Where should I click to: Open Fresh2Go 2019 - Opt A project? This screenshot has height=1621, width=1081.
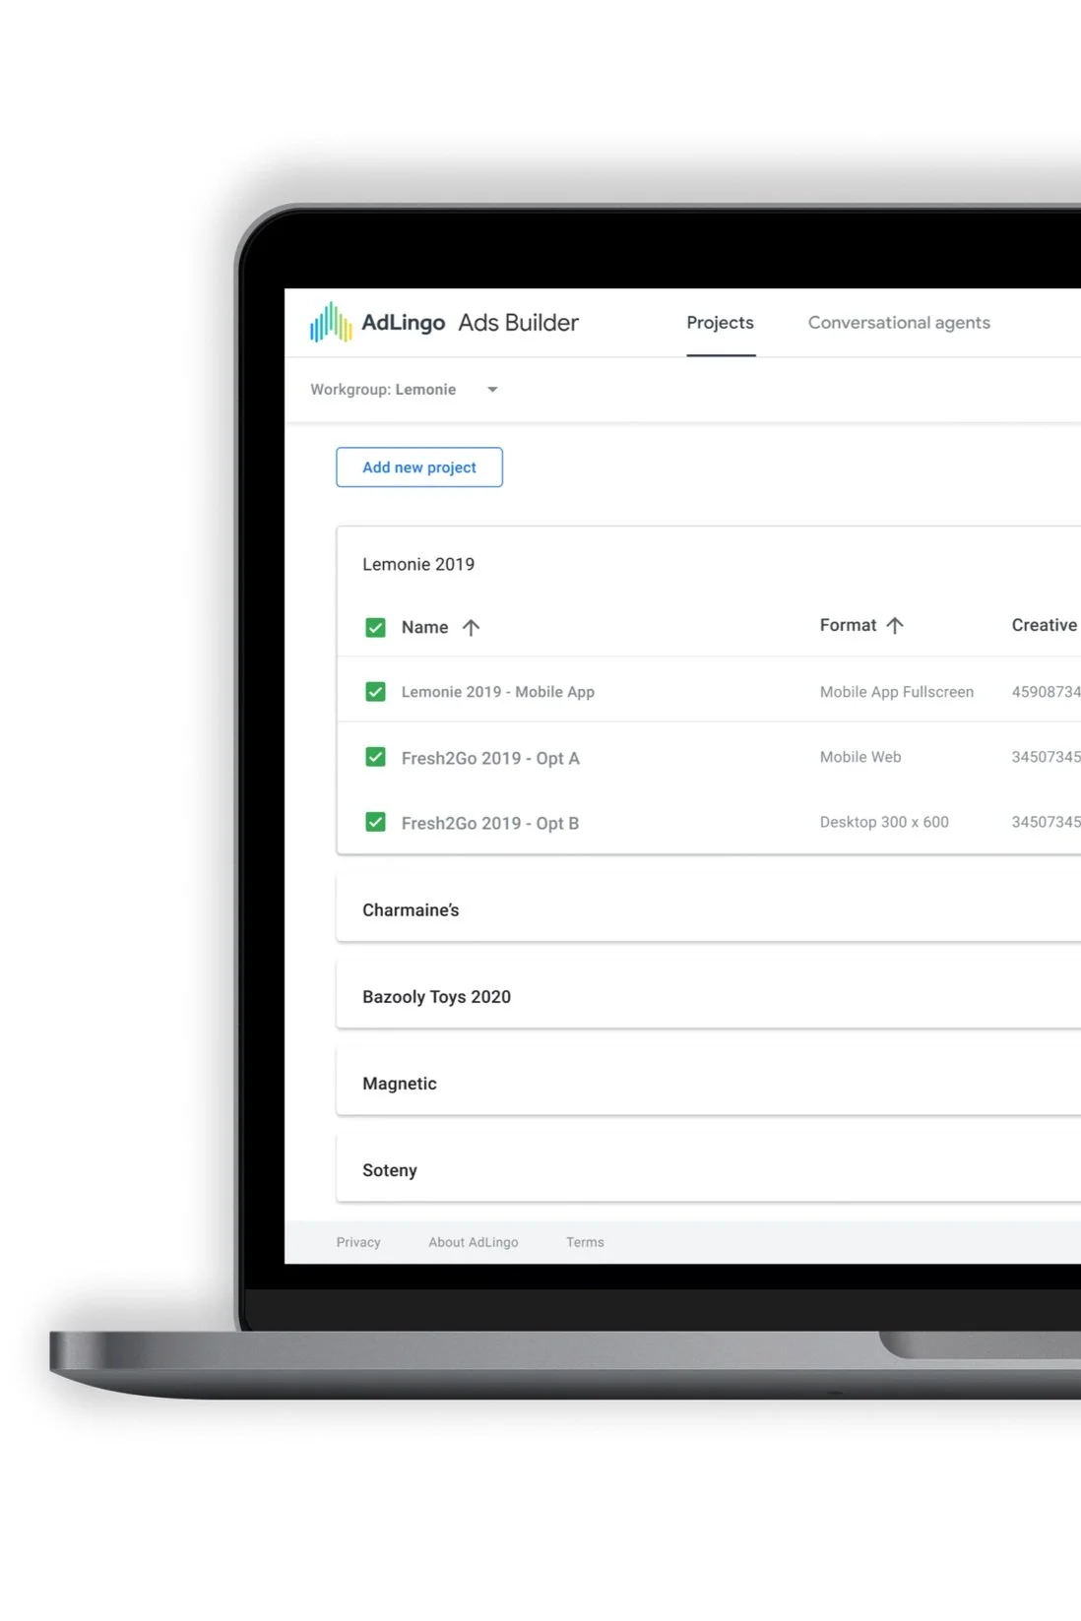[x=490, y=758]
